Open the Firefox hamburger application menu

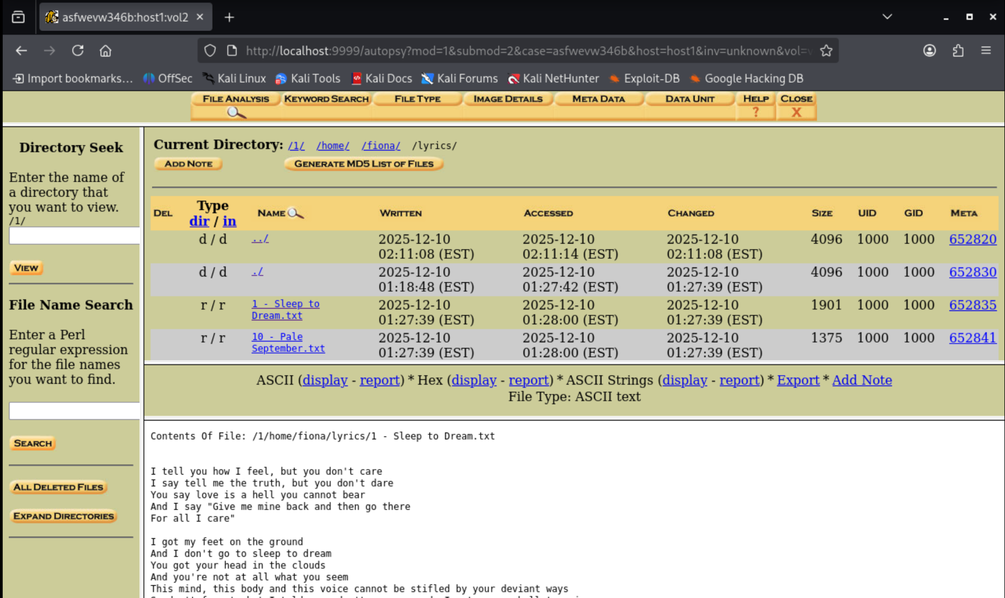[986, 51]
